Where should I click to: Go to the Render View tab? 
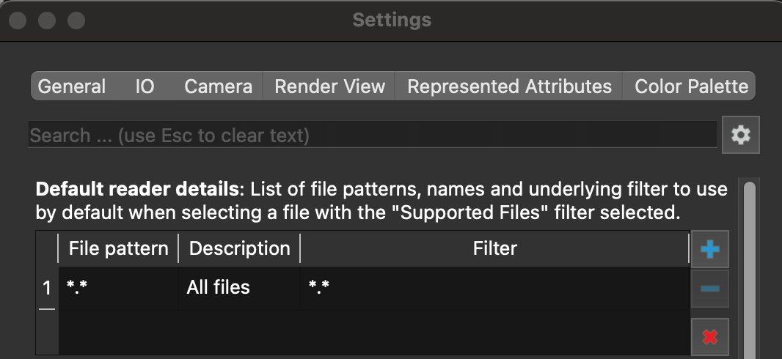tap(329, 86)
